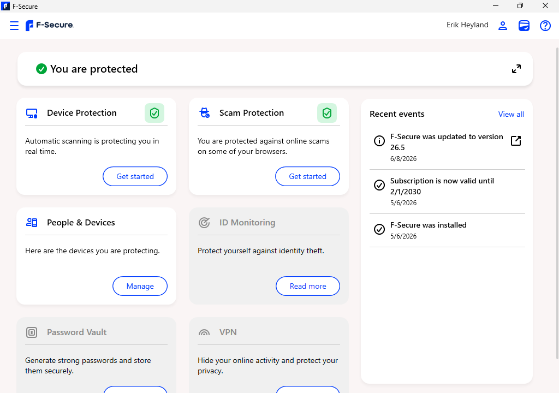
Task: Click Manage in People & Devices
Action: coord(140,286)
